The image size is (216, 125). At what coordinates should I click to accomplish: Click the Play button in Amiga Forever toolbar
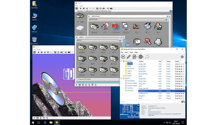(123, 57)
